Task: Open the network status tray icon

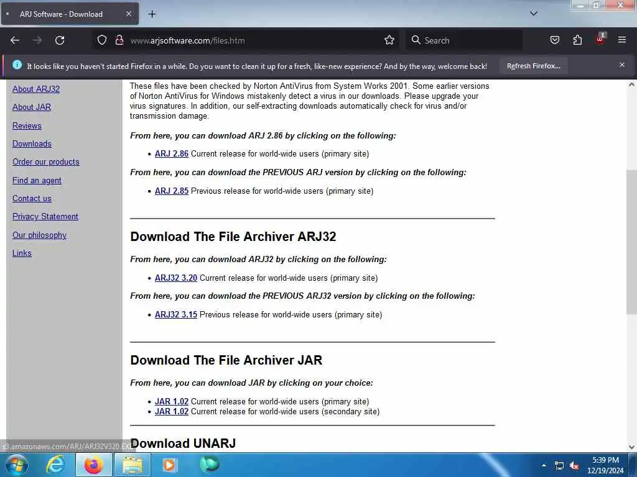Action: coord(559,466)
